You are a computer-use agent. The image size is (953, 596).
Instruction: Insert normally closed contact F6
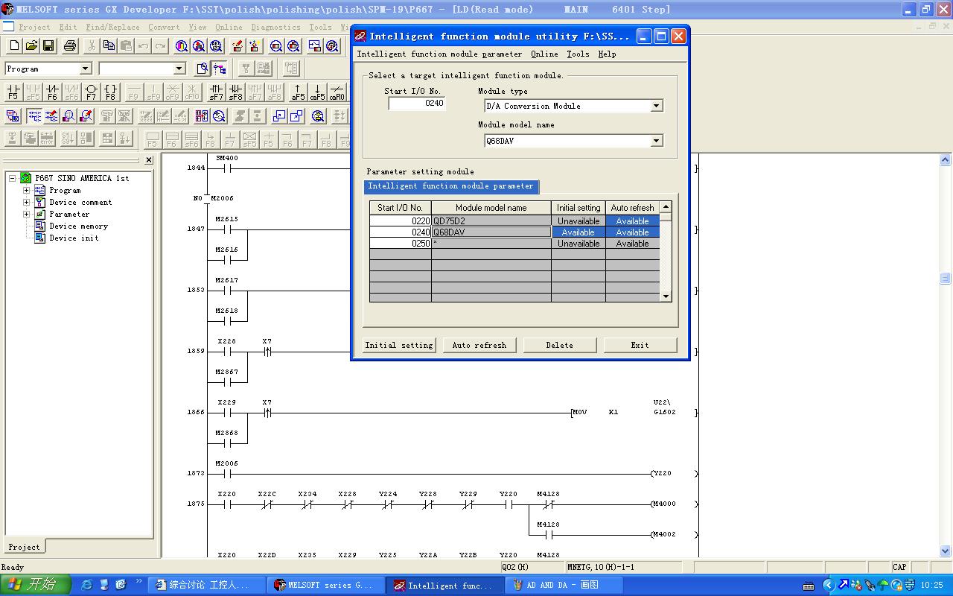52,92
